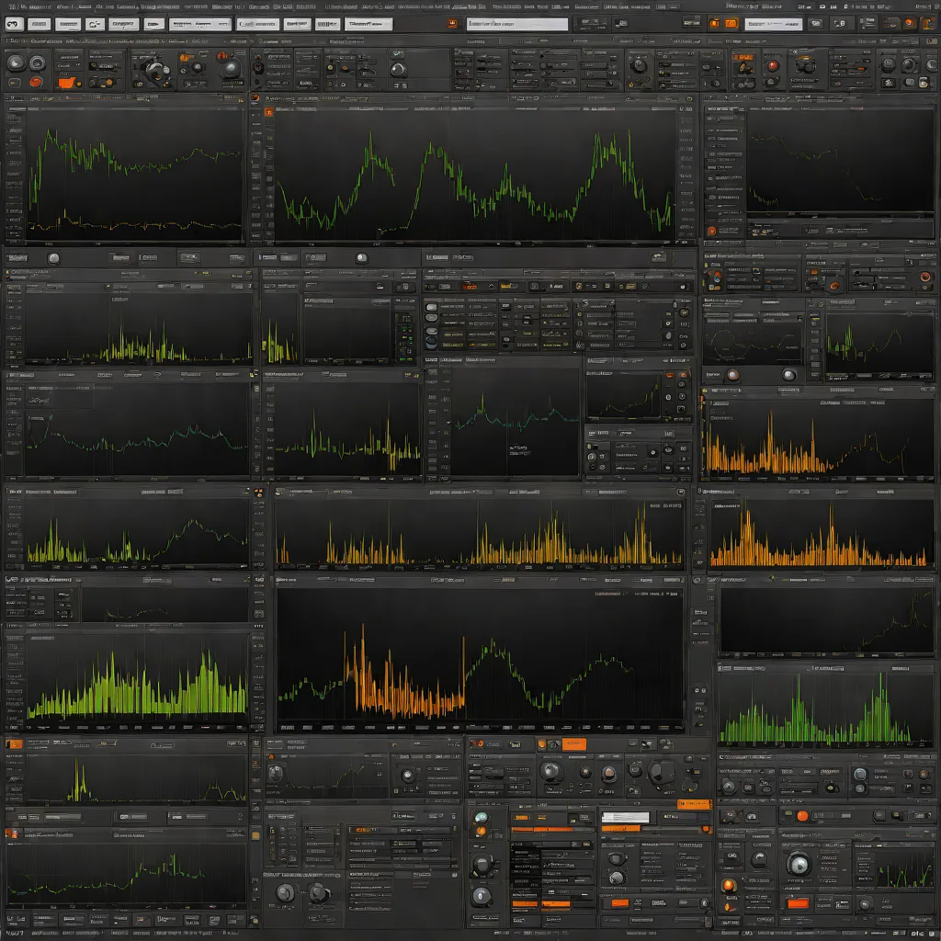Click the orange folder-shaped button in the top-left knob panel

[x=68, y=82]
